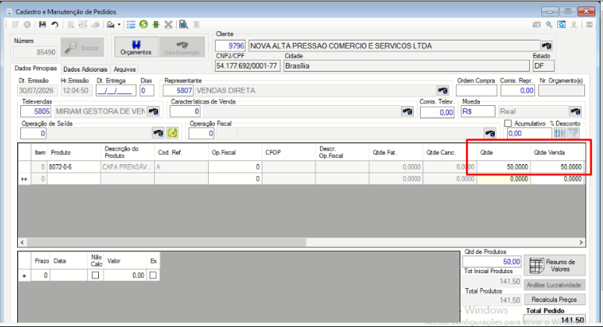Check the Ex checkbox in payment row

coord(153,275)
